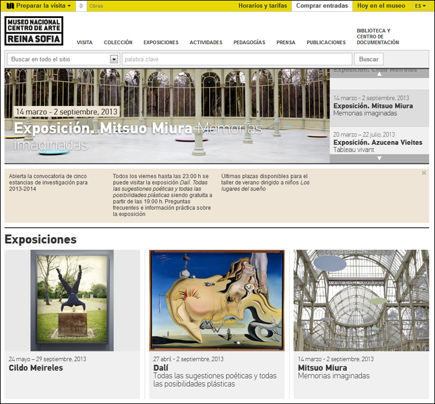435x404 pixels.
Task: Open the Dalí exhibition title link
Action: tap(161, 368)
